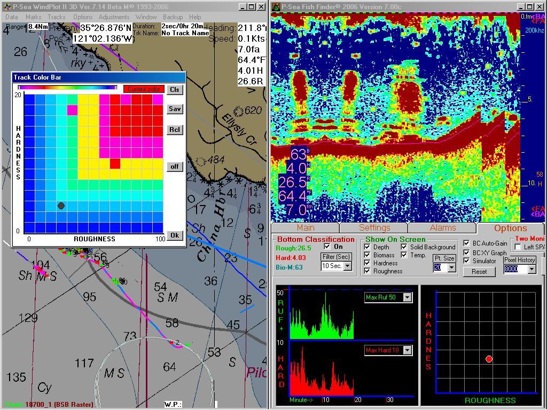
Task: Click the WindPlot title bar app icon
Action: tap(7, 6)
